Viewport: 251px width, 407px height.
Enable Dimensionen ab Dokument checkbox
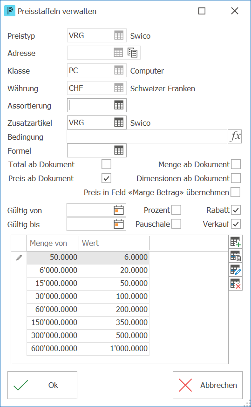(x=236, y=178)
